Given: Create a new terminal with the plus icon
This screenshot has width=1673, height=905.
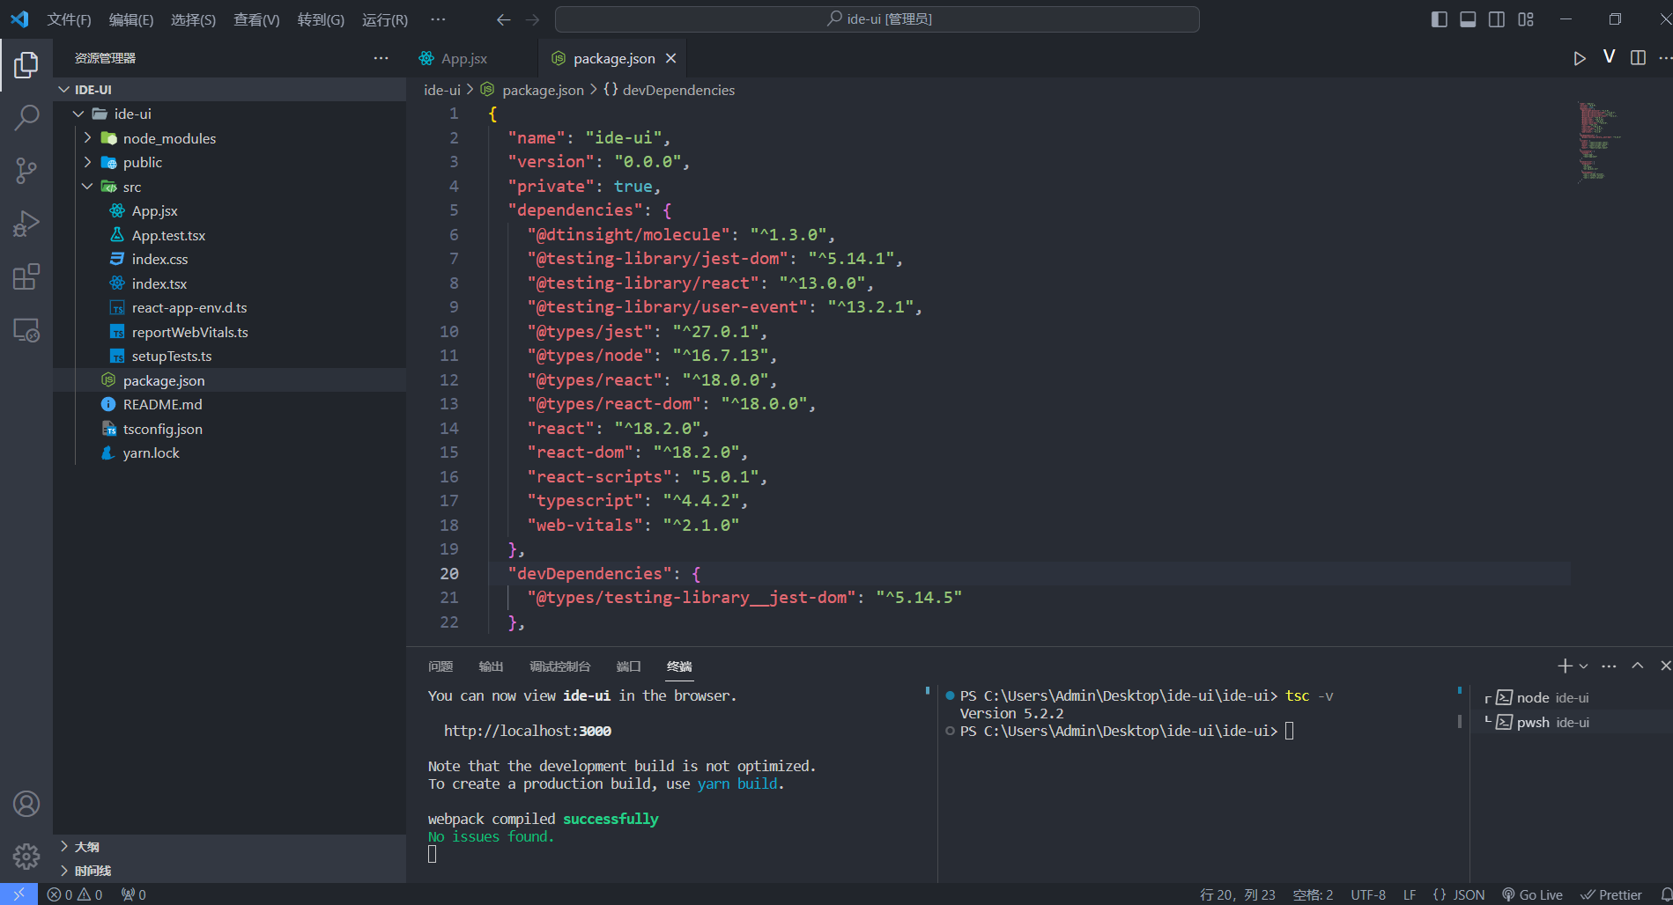Looking at the screenshot, I should click(x=1565, y=666).
